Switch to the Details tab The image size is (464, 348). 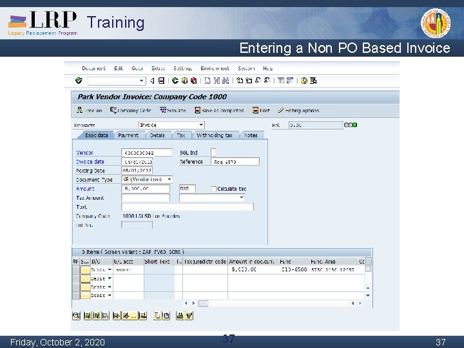(157, 135)
